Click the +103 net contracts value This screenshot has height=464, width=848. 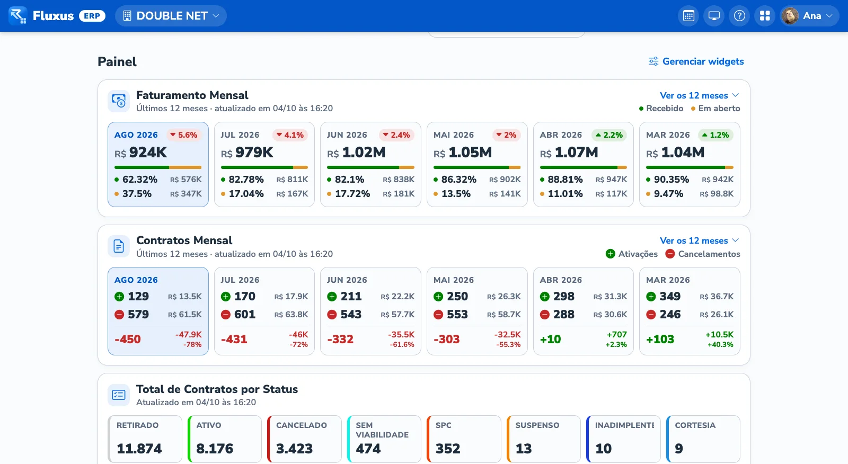click(660, 340)
